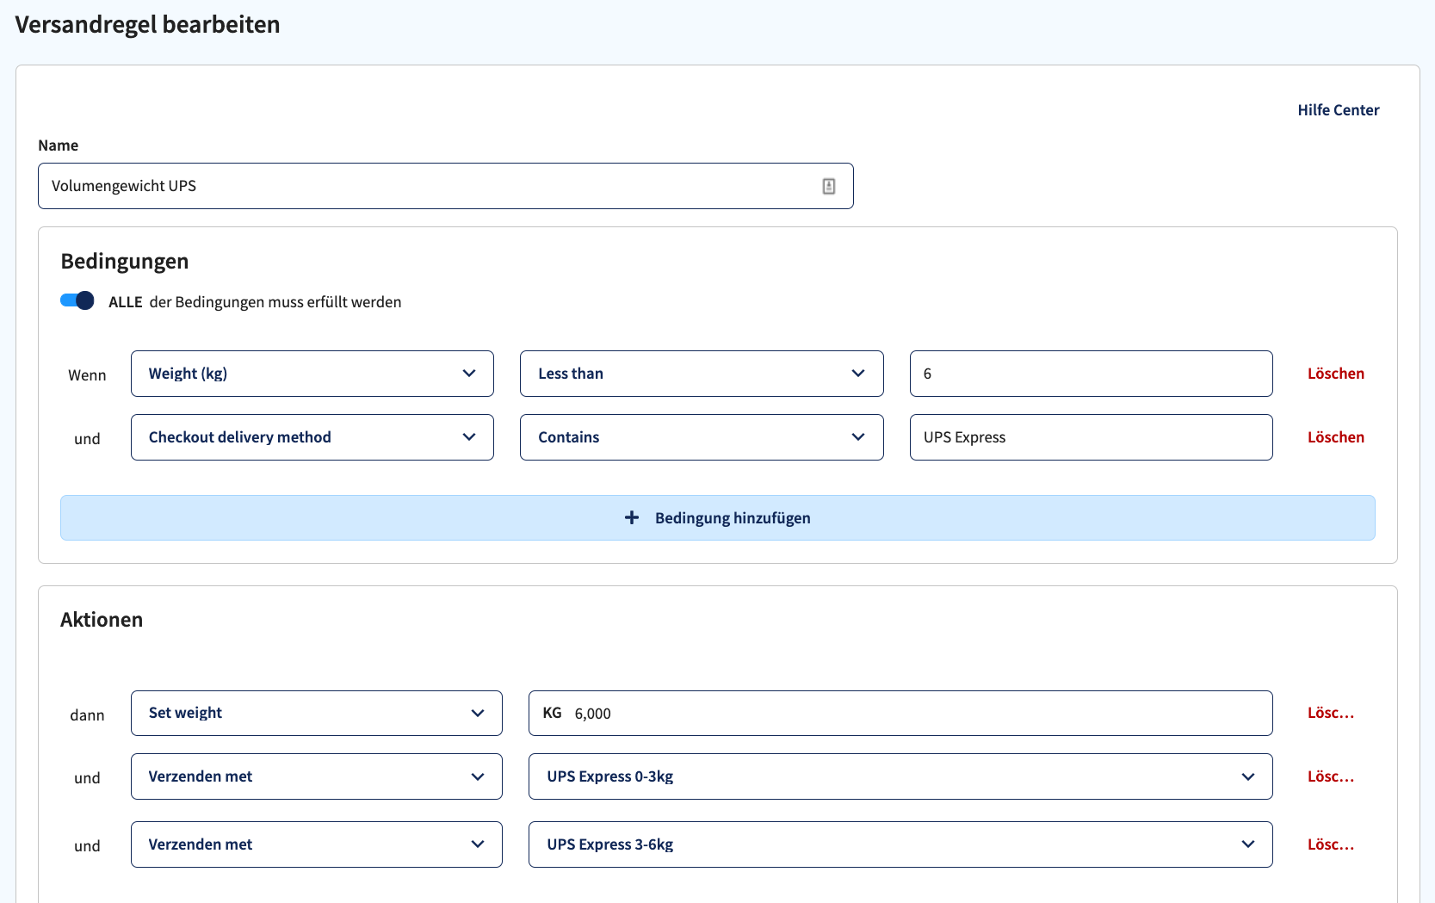
Task: Delete the Set weight action row
Action: (1331, 713)
